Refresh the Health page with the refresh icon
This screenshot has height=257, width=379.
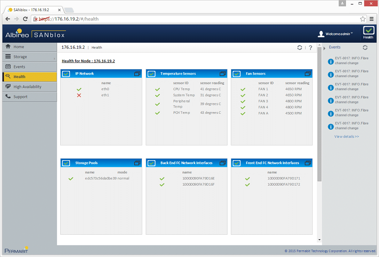click(300, 48)
